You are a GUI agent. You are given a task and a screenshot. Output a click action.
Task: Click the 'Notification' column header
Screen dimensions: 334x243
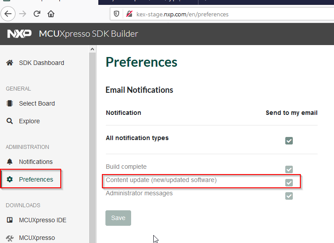pyautogui.click(x=124, y=113)
